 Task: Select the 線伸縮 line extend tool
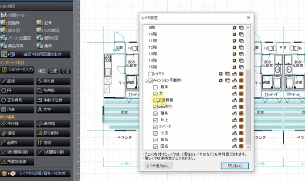click(x=53, y=123)
